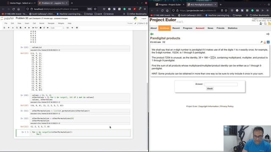Go to next problem with grey arrow
Screen dimensions: 271x152
(x=268, y=34)
